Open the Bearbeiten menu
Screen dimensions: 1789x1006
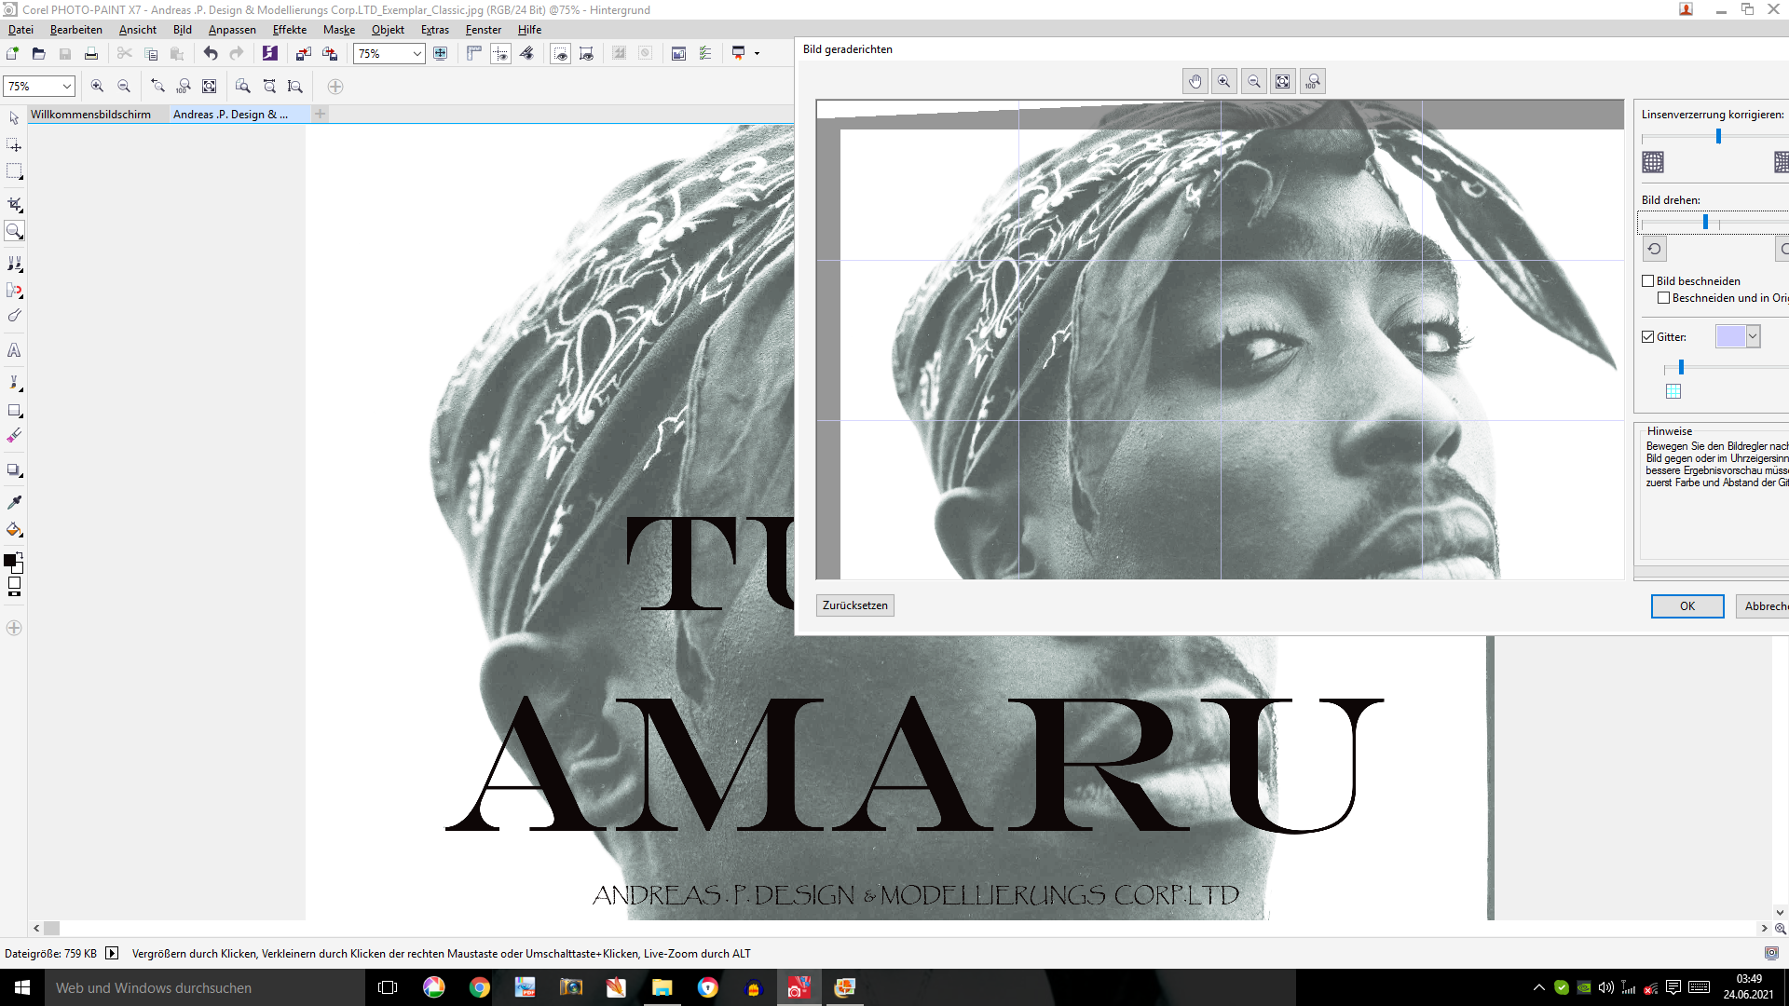[x=76, y=30]
